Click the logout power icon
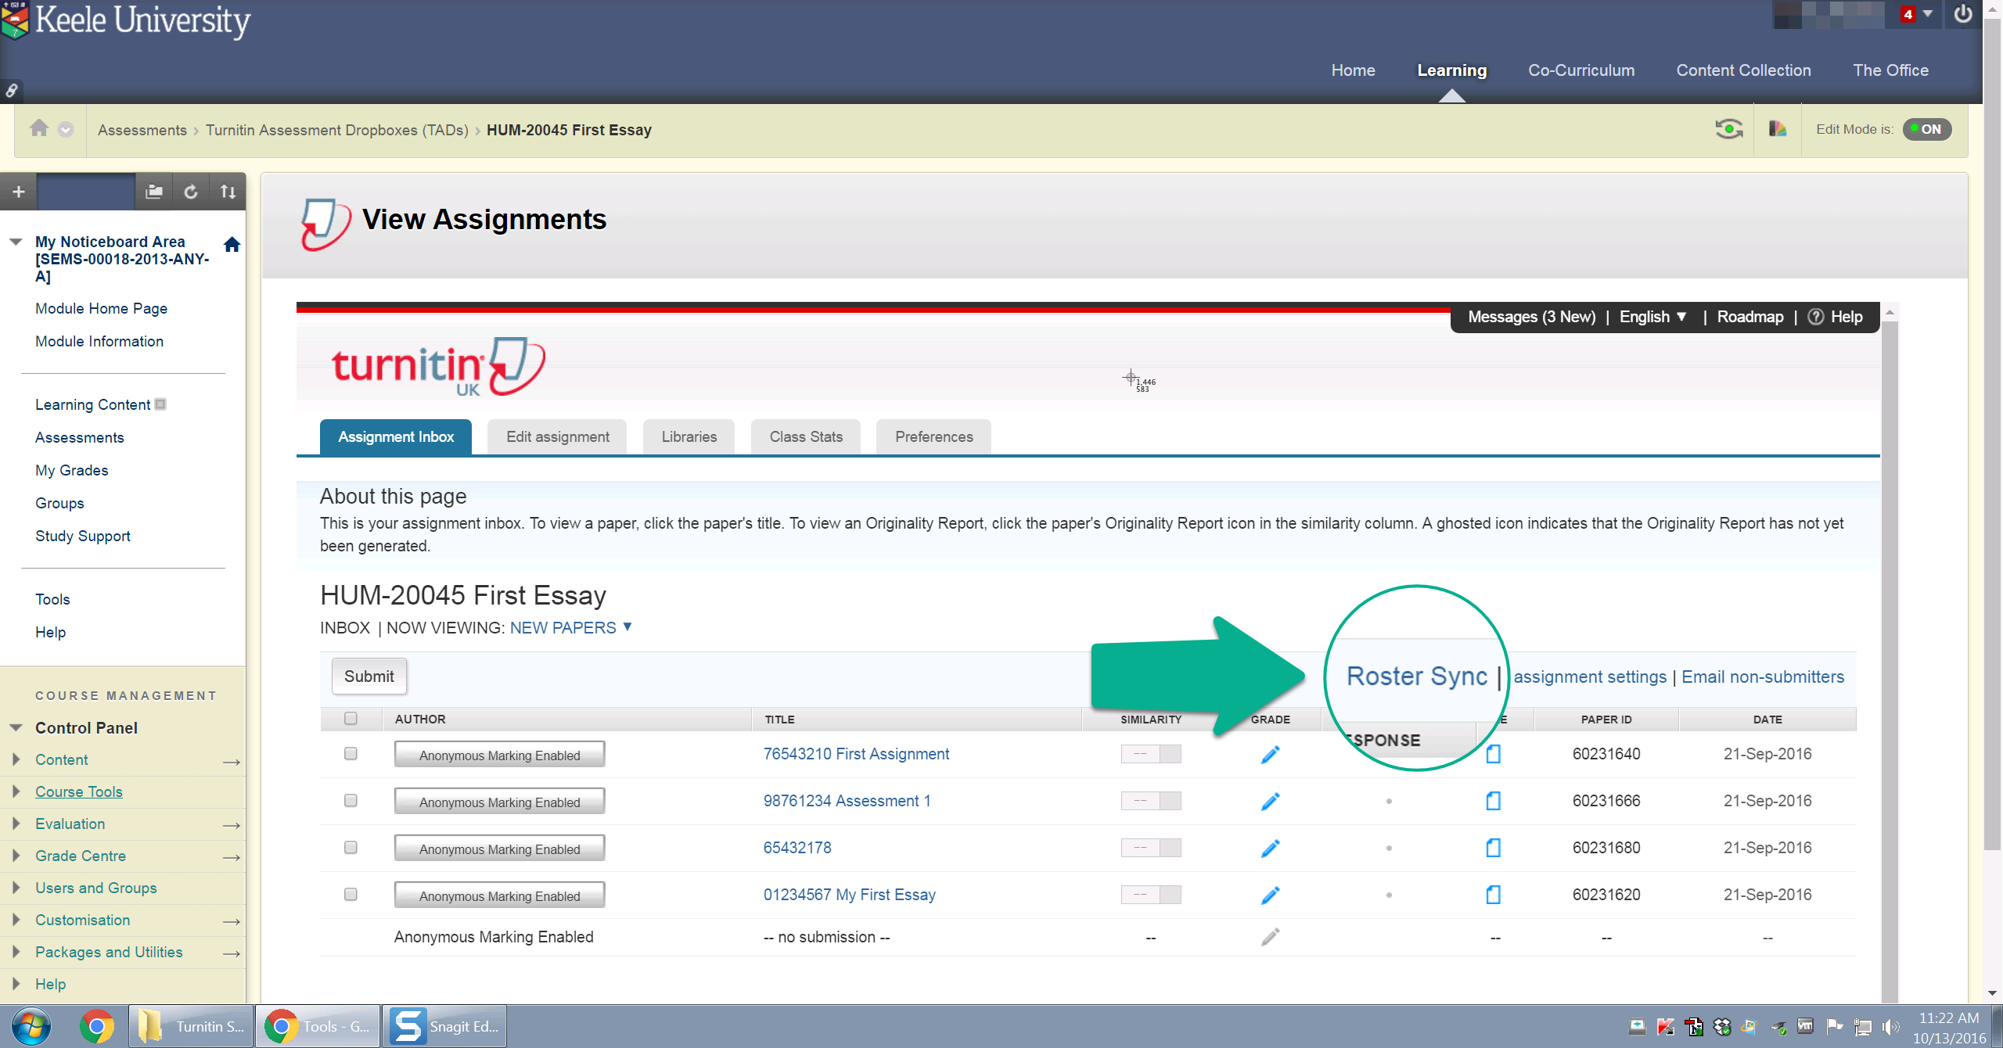 (x=1963, y=15)
